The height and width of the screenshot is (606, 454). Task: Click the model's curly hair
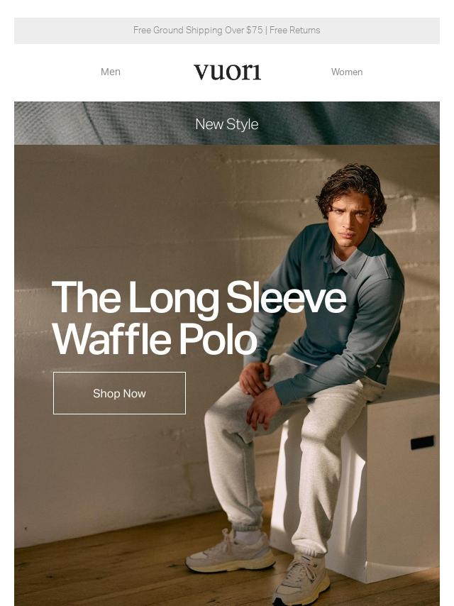(x=353, y=184)
